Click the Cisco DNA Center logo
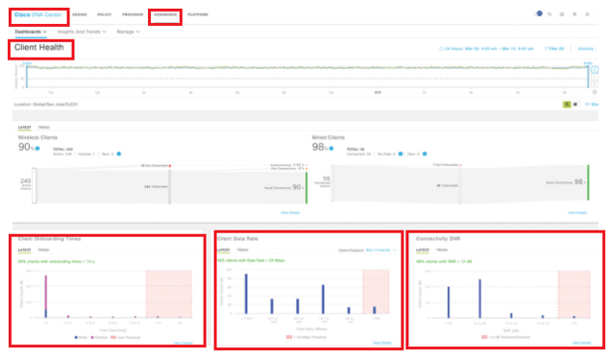Image resolution: width=612 pixels, height=359 pixels. coord(37,14)
